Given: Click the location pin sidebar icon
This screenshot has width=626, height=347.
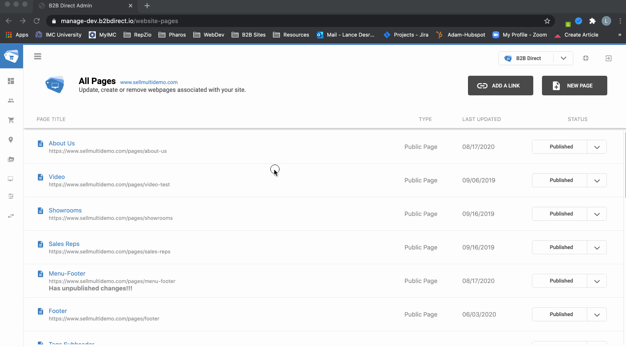Looking at the screenshot, I should [11, 140].
